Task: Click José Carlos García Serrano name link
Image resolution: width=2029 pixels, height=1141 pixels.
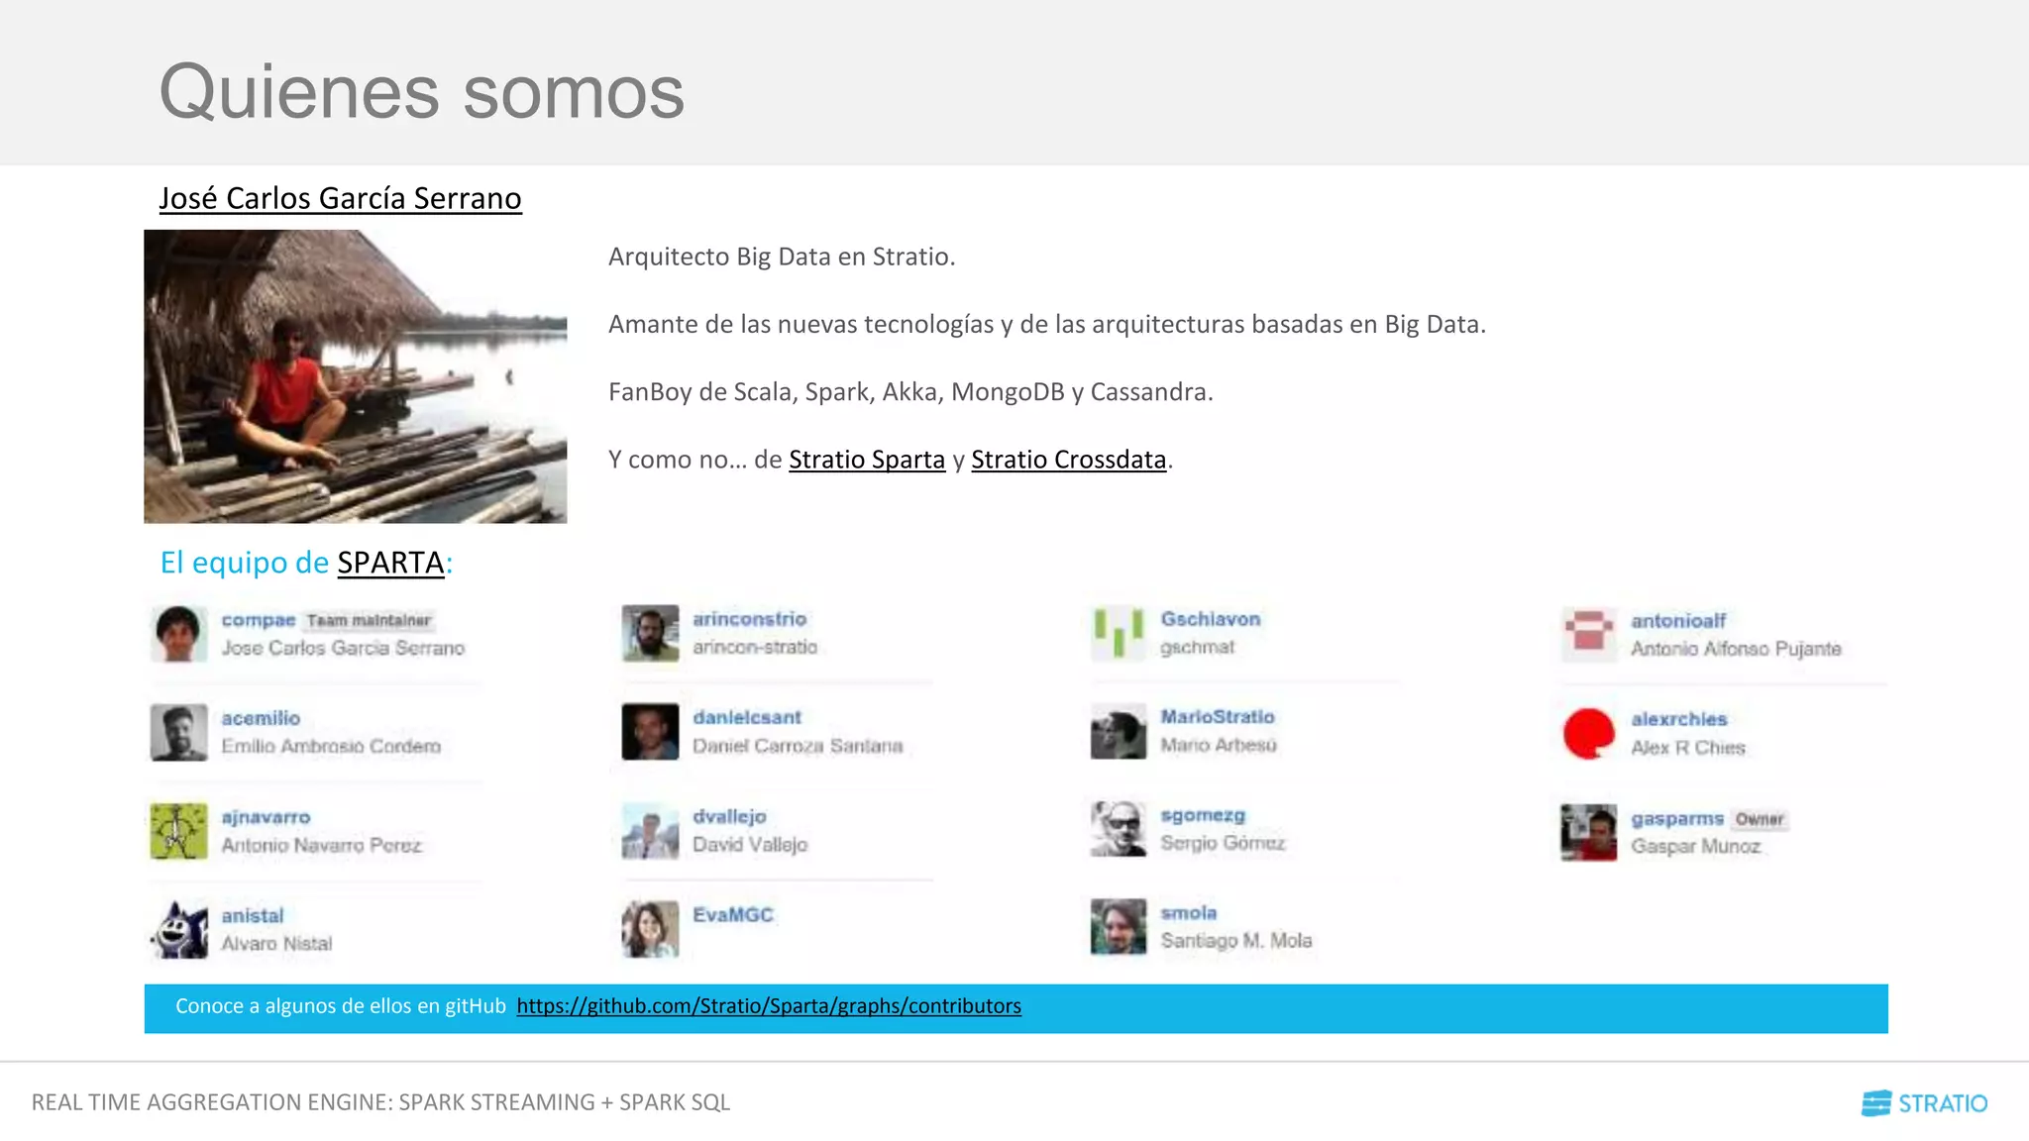Action: [340, 198]
